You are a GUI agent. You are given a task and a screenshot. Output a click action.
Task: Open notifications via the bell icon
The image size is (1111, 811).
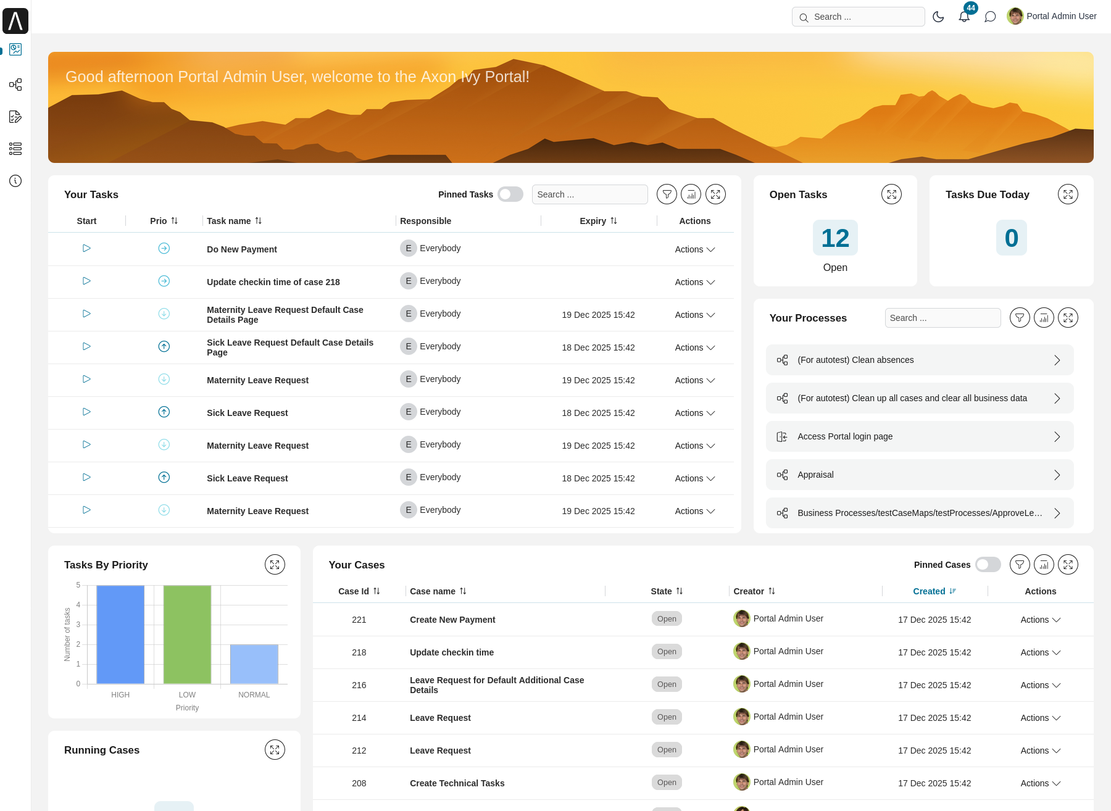[x=963, y=17]
